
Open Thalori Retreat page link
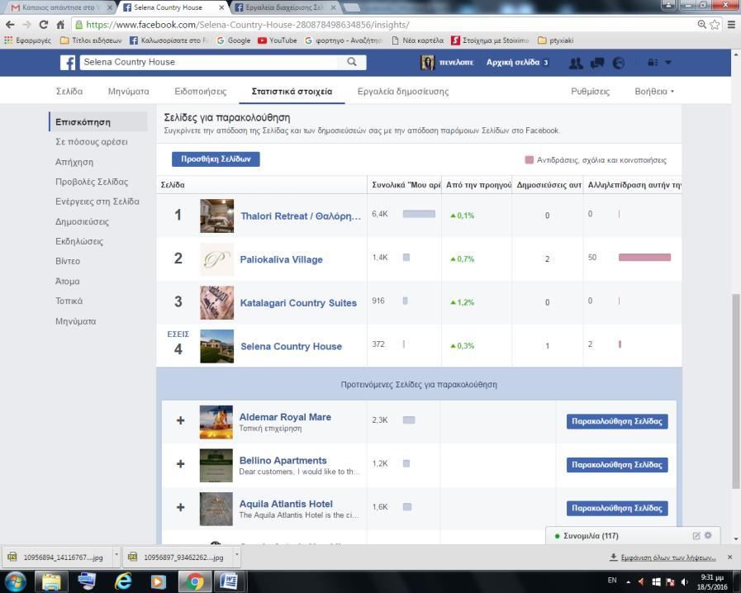coord(301,216)
